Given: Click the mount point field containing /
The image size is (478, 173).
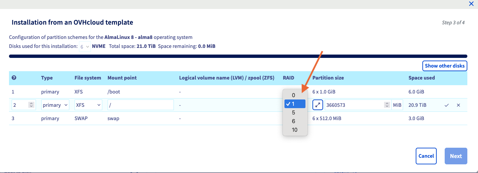Looking at the screenshot, I should click(x=141, y=105).
